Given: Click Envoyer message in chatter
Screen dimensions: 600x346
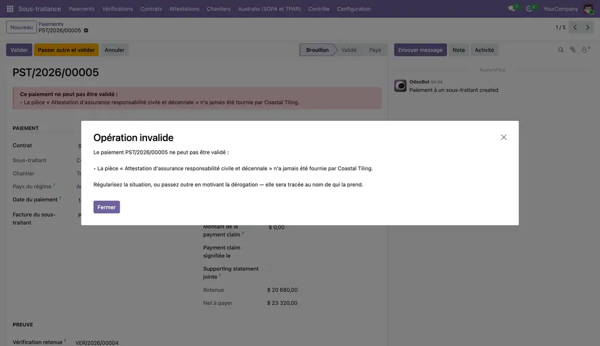Looking at the screenshot, I should 420,50.
